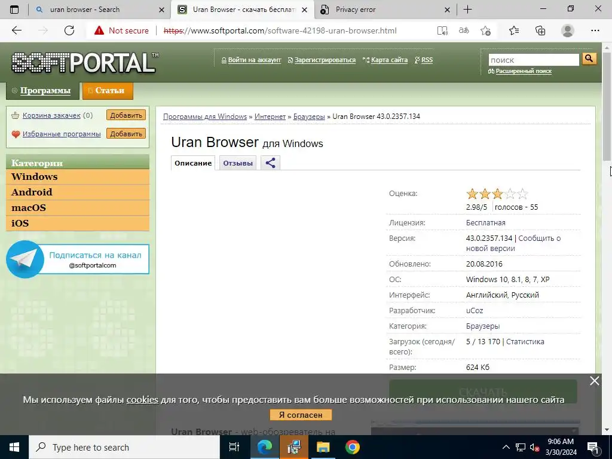Click the Зарегистрироваться link
Image resolution: width=612 pixels, height=459 pixels.
click(325, 60)
